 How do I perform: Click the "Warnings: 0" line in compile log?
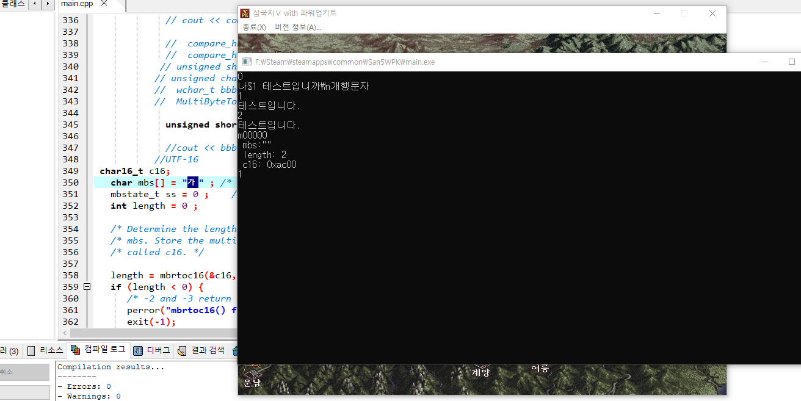[89, 396]
